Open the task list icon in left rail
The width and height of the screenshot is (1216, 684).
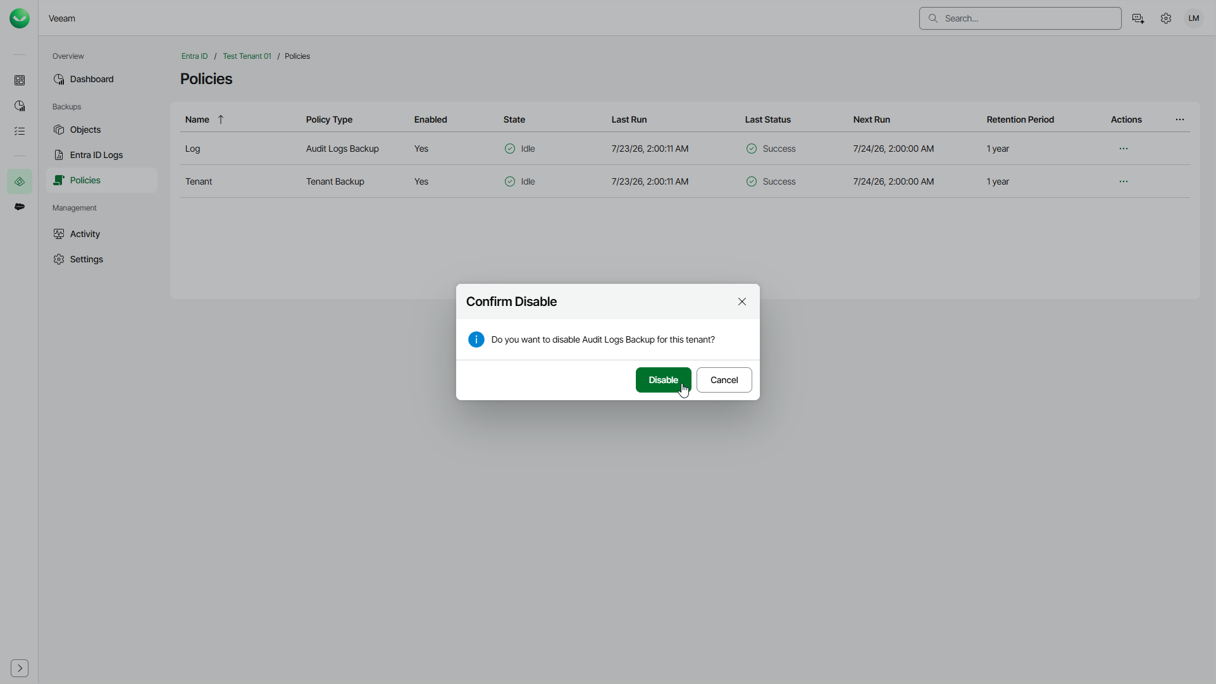tap(20, 131)
